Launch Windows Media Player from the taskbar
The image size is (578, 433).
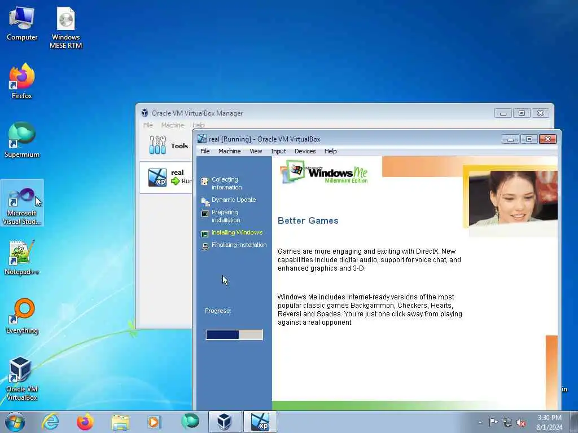click(154, 422)
